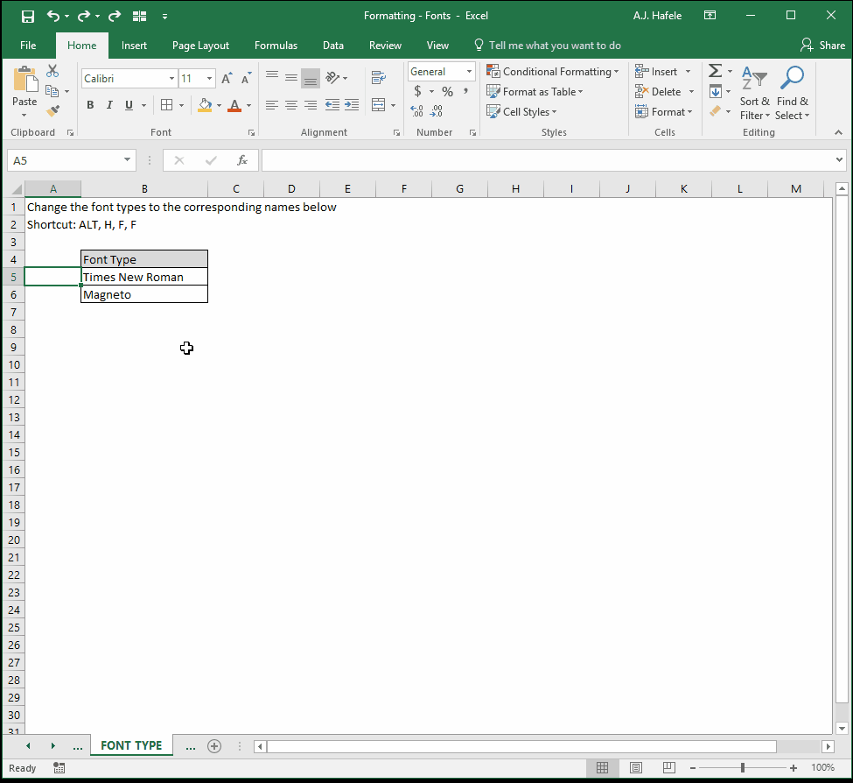Expand Format as Table gallery
Viewport: 853px width, 783px height.
[x=535, y=91]
